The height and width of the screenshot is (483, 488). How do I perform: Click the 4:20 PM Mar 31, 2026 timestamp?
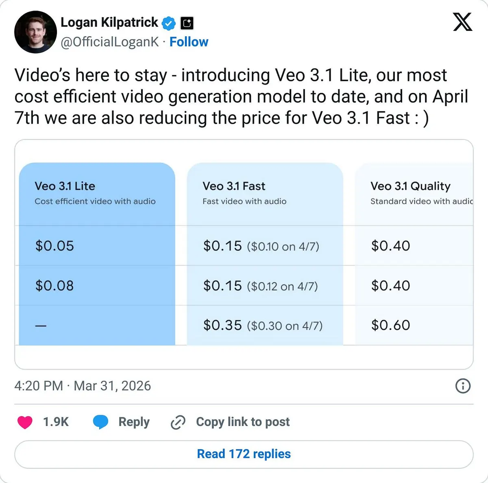point(83,386)
